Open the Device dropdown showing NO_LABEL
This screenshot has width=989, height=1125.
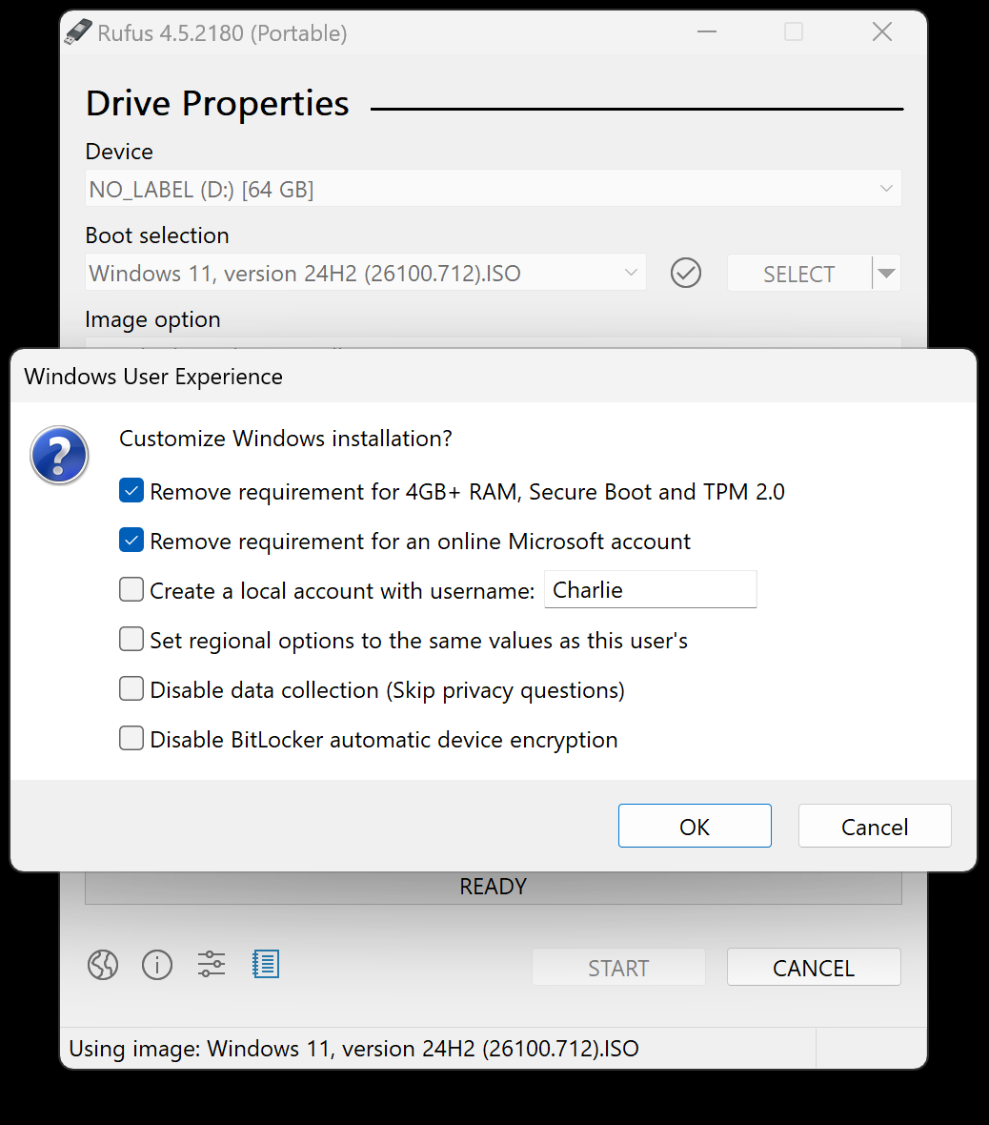(x=494, y=188)
